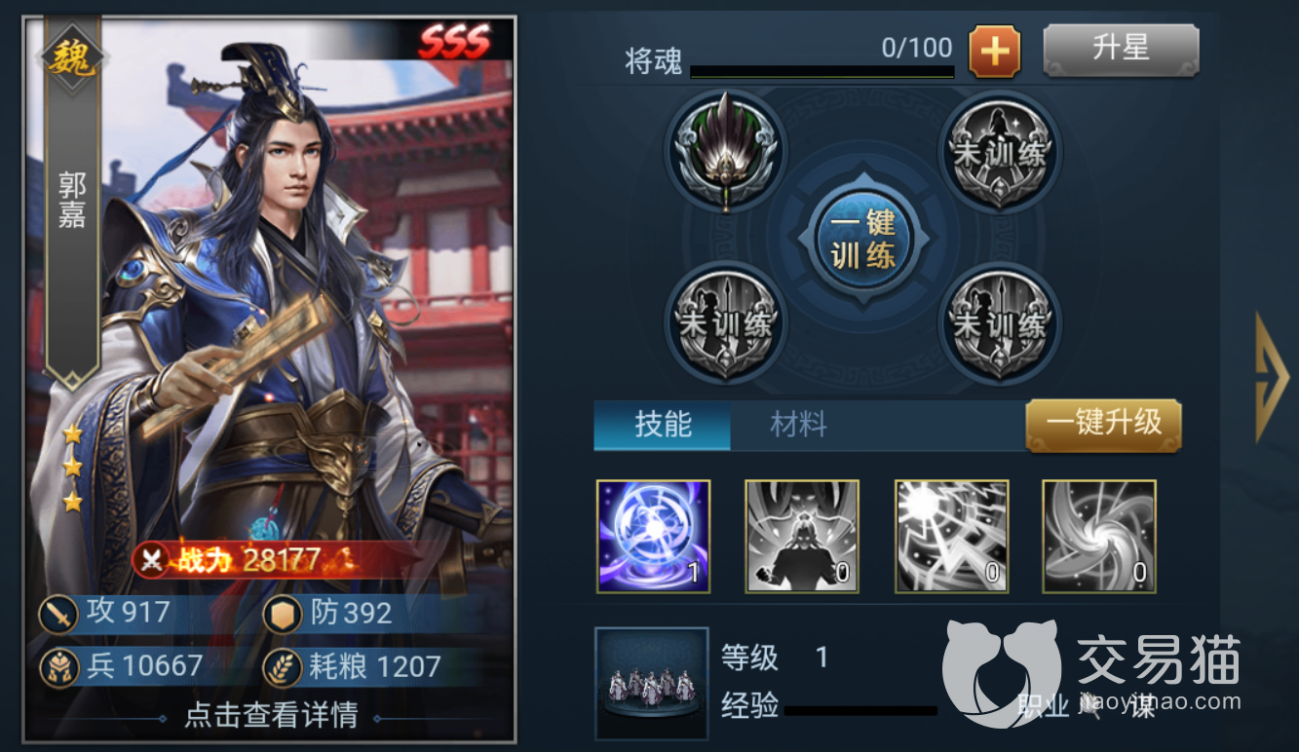
Task: Open the lightning burst skill icon
Action: [x=951, y=536]
